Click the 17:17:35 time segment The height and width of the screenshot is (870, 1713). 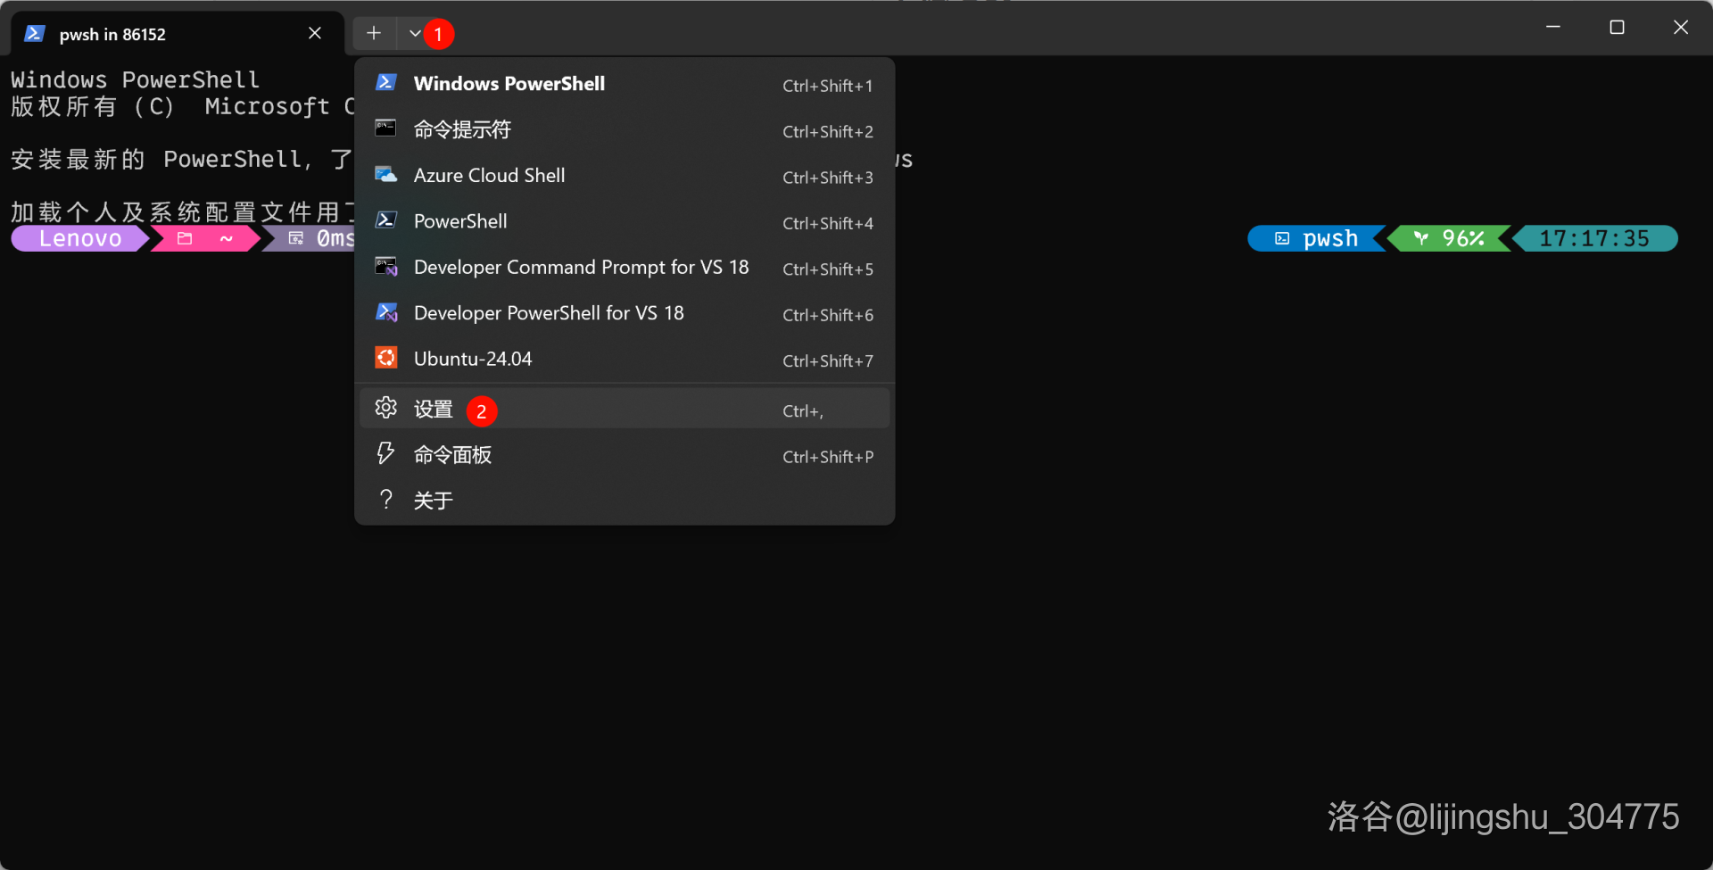(x=1594, y=238)
